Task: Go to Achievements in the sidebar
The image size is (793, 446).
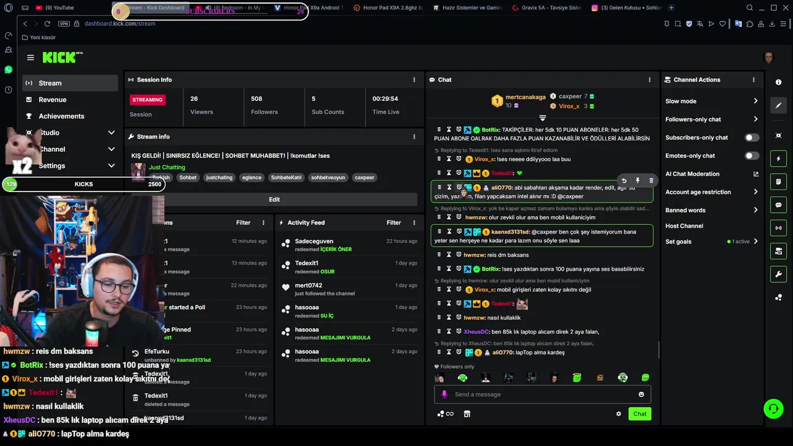Action: point(70,116)
